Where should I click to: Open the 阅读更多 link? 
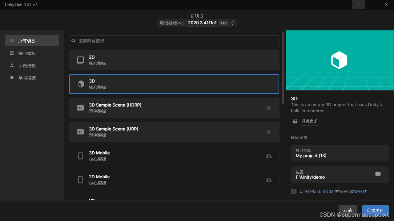pyautogui.click(x=309, y=121)
